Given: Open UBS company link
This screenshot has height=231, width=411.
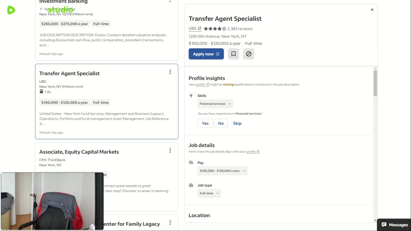Looking at the screenshot, I should click(x=195, y=29).
